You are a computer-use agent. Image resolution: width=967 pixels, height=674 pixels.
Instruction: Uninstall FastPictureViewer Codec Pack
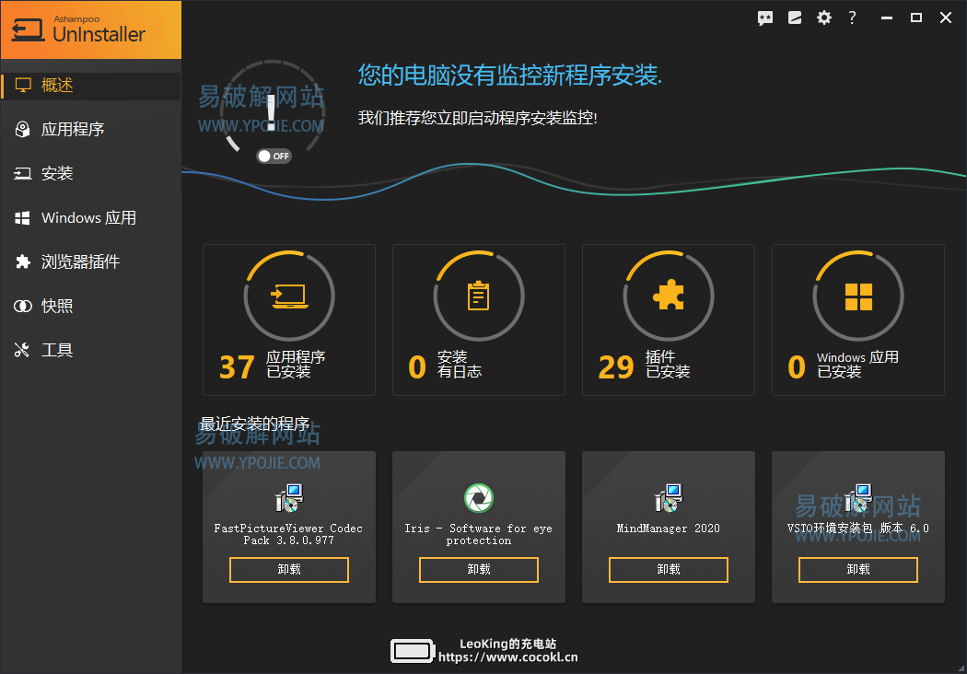coord(289,570)
